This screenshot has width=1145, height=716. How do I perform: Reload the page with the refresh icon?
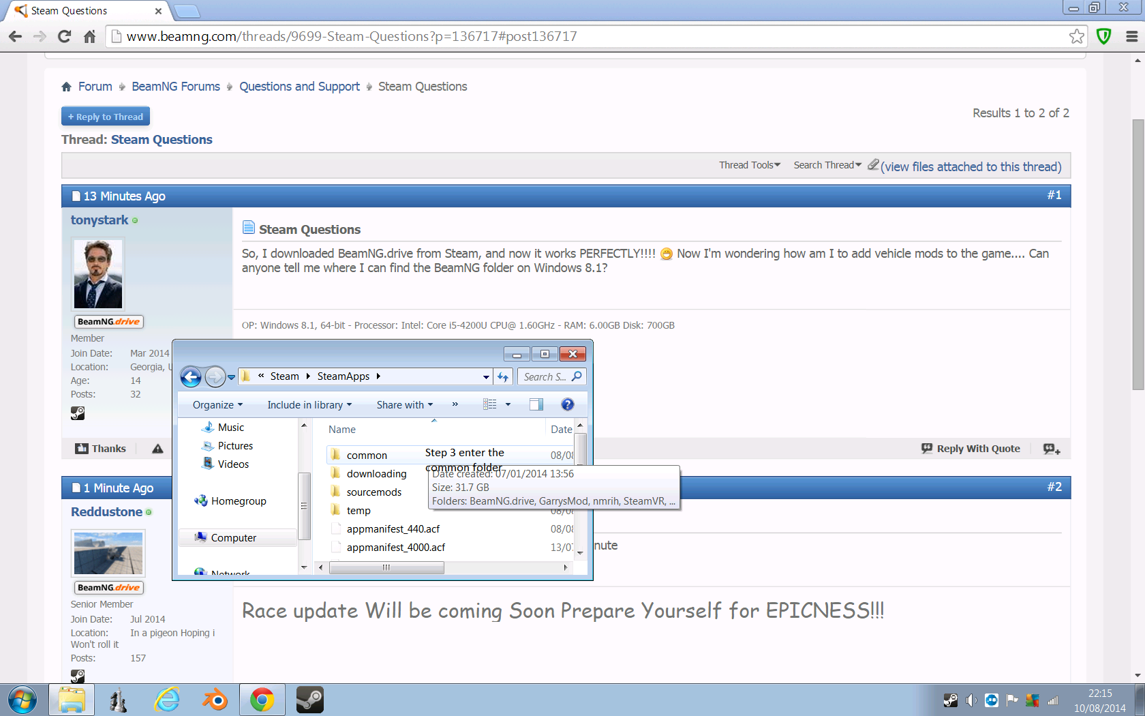(65, 36)
